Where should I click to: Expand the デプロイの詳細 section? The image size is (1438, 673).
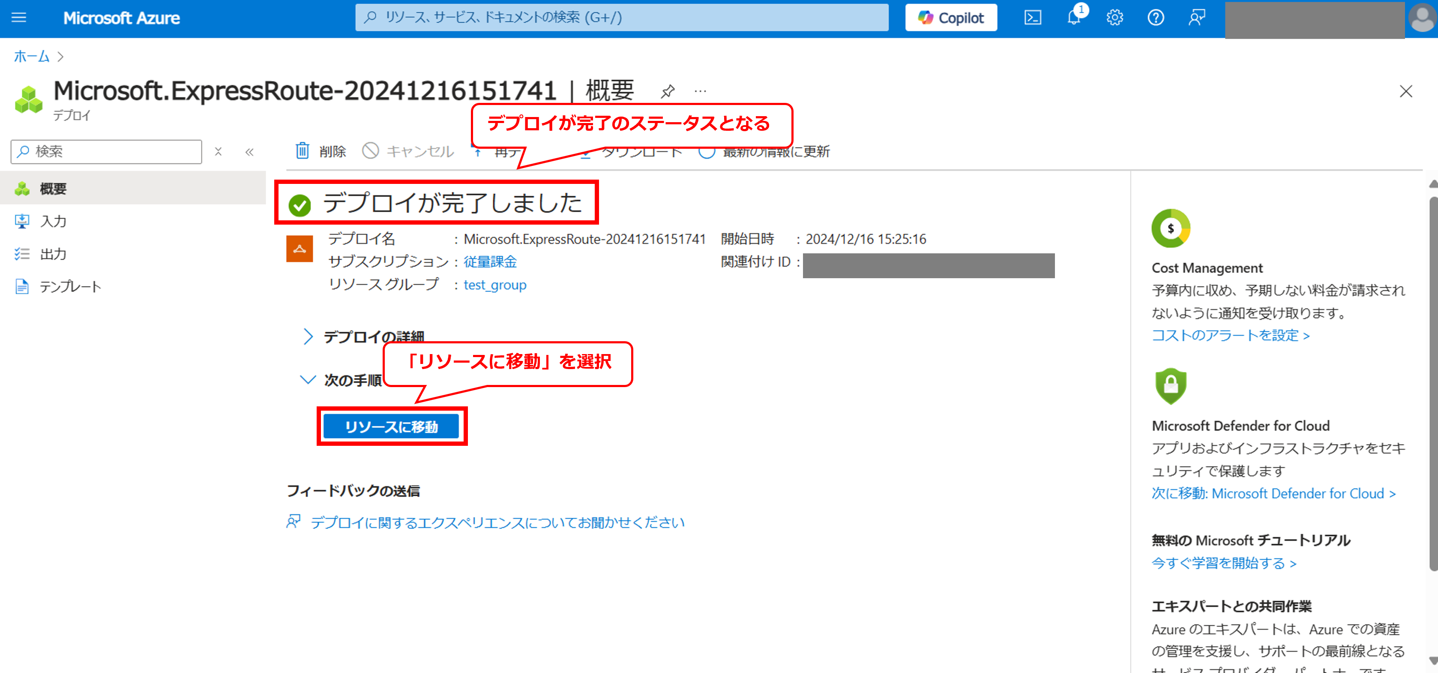(308, 337)
